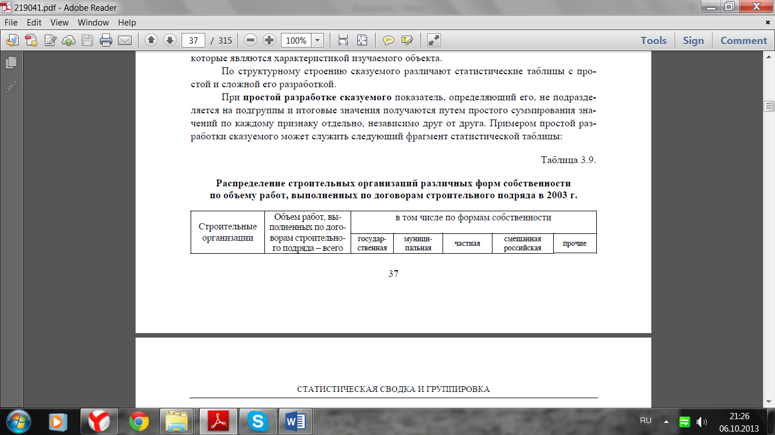This screenshot has width=775, height=435.
Task: Click the scrollbar down arrow
Action: pyautogui.click(x=769, y=403)
